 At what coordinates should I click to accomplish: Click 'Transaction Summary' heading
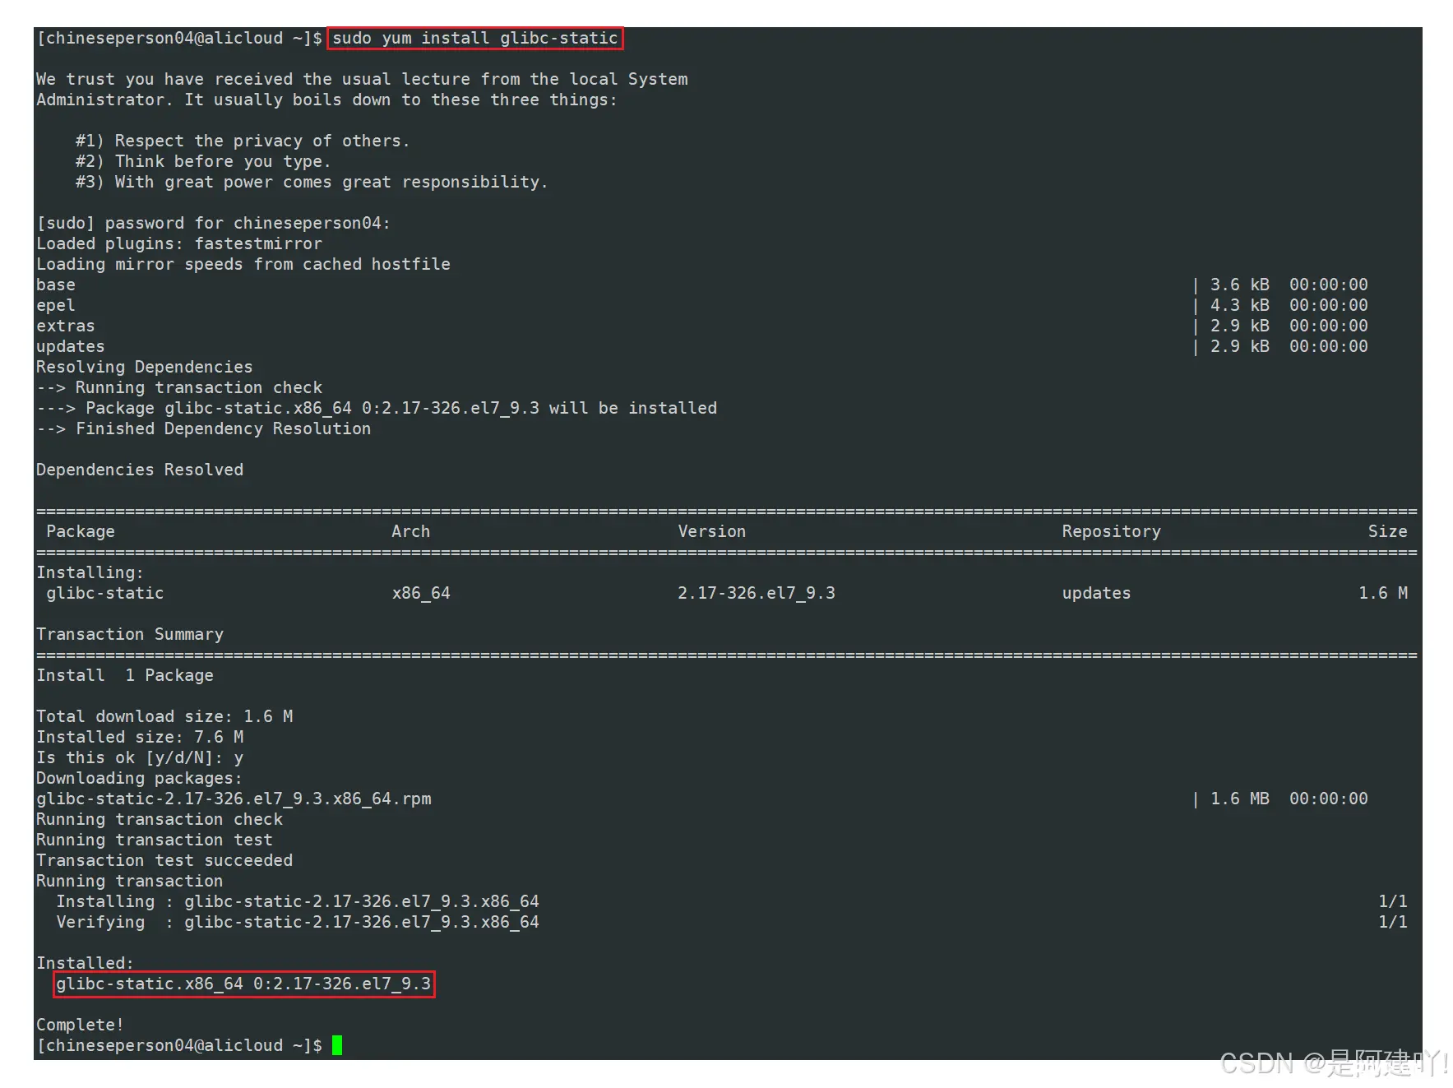pyautogui.click(x=130, y=634)
